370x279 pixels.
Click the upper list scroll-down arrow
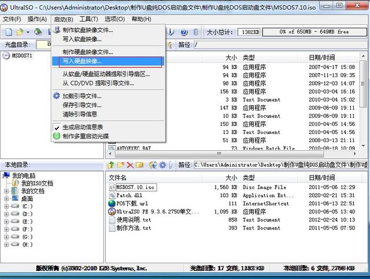click(x=363, y=146)
